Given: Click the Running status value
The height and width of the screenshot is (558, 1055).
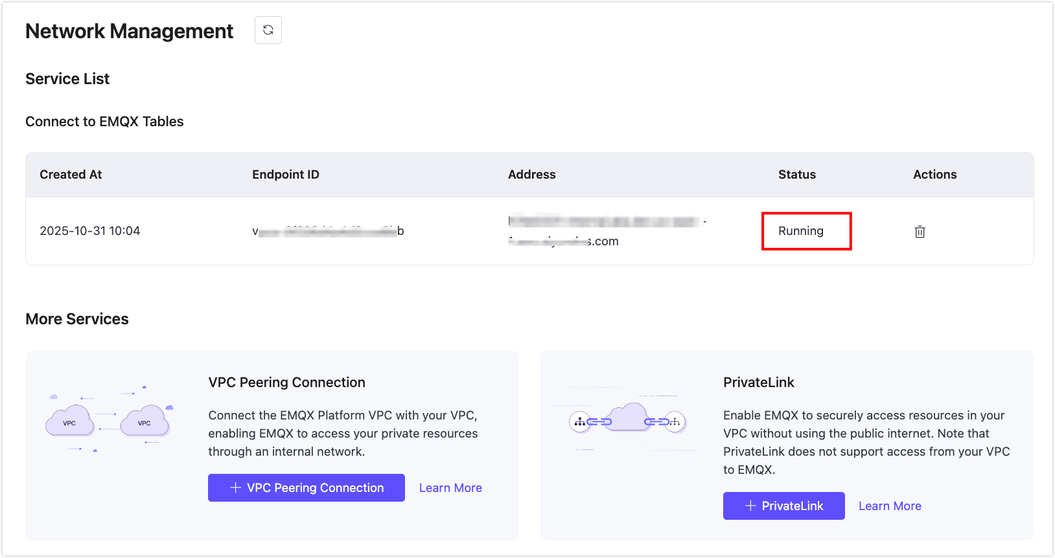Looking at the screenshot, I should pyautogui.click(x=801, y=231).
